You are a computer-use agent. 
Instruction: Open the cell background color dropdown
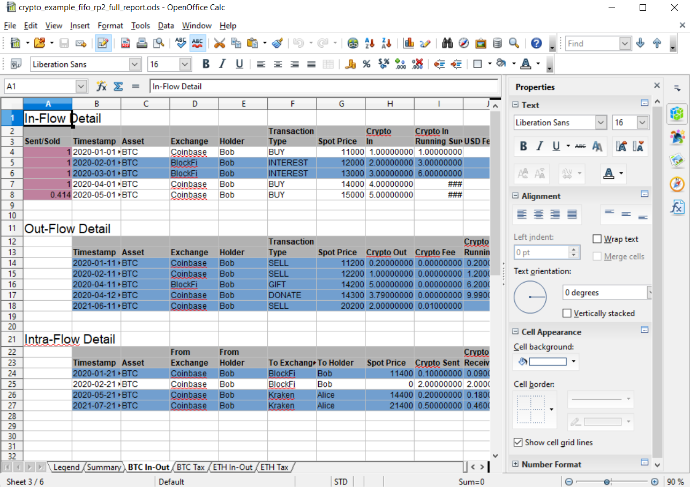574,362
